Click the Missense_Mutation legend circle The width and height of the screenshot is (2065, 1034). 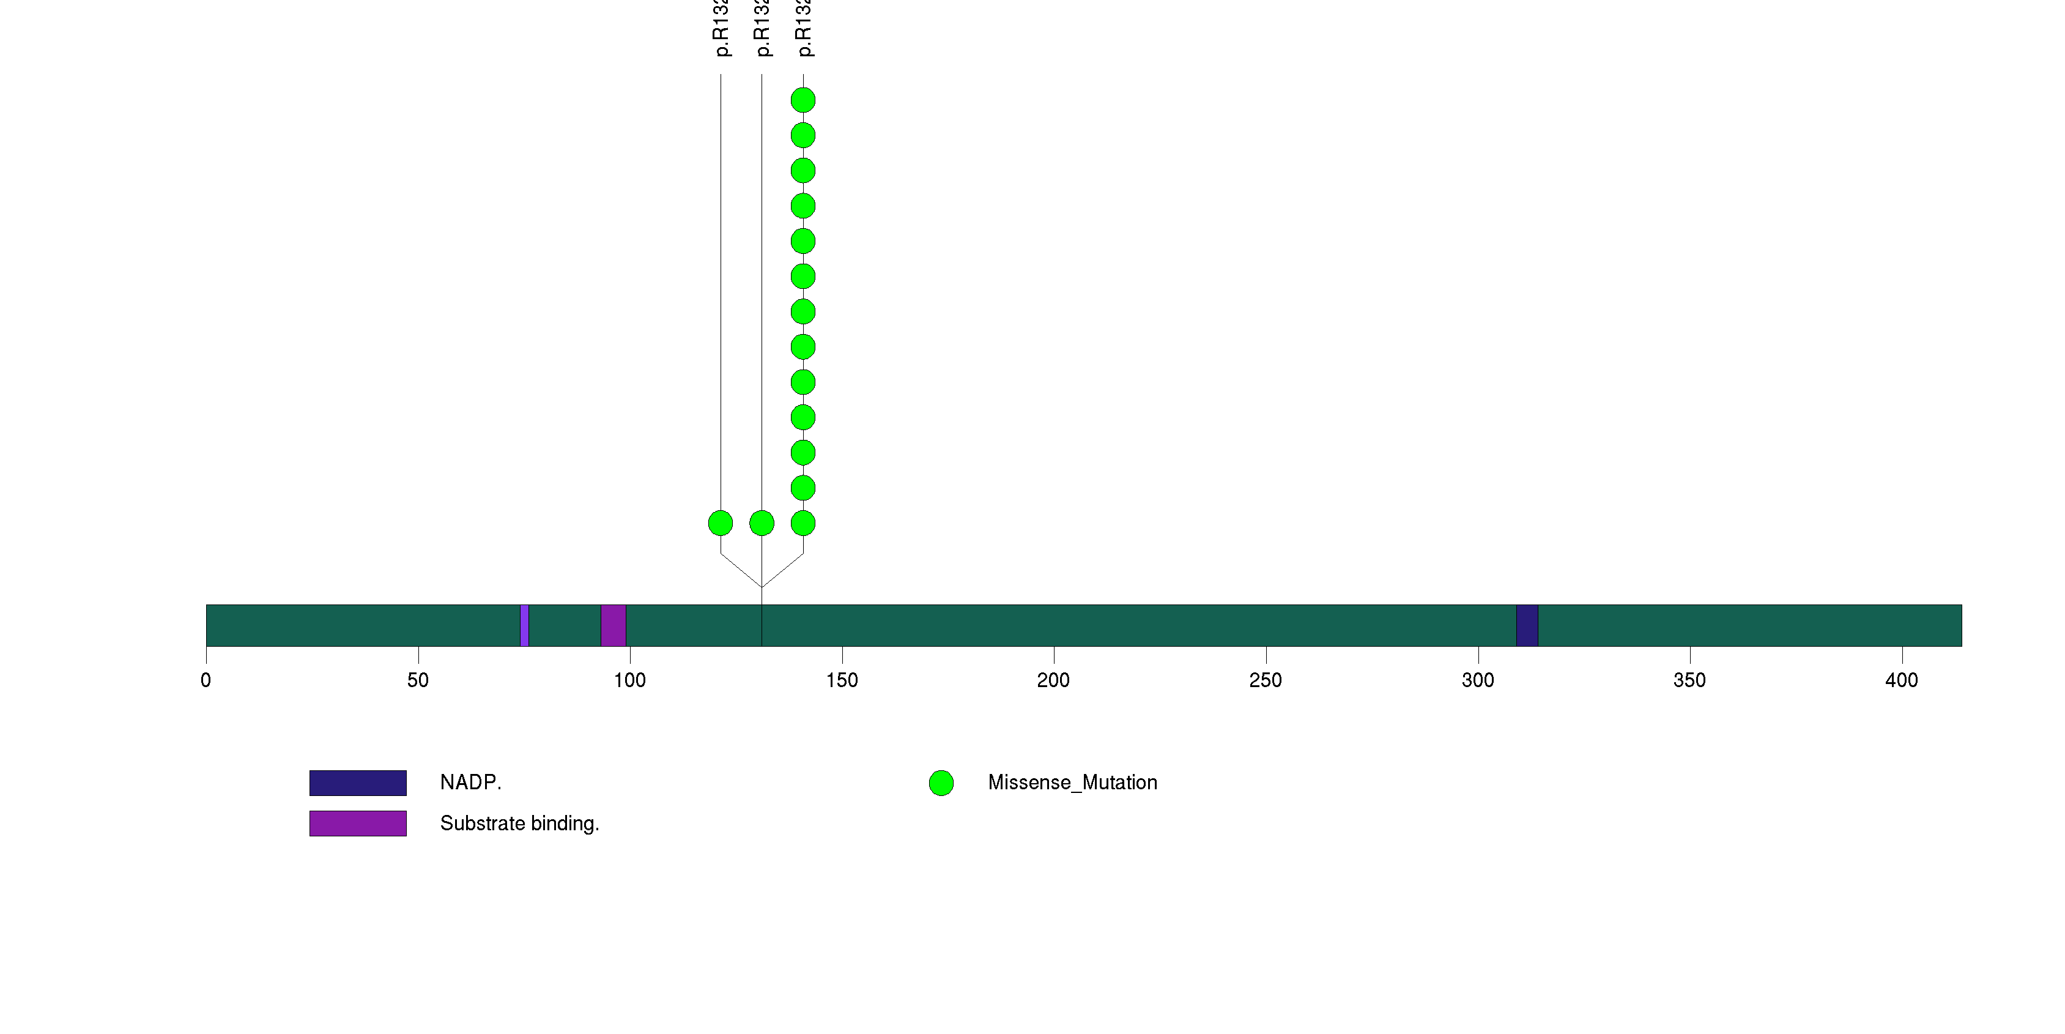[941, 783]
